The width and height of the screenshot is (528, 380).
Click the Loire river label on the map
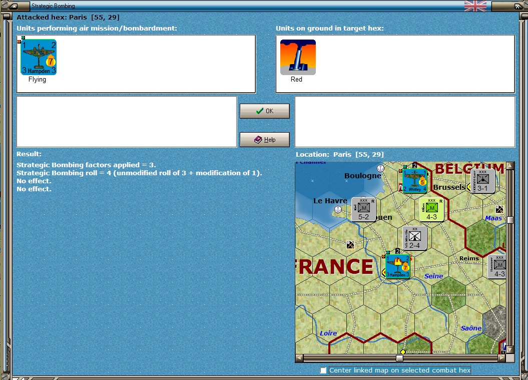point(328,333)
